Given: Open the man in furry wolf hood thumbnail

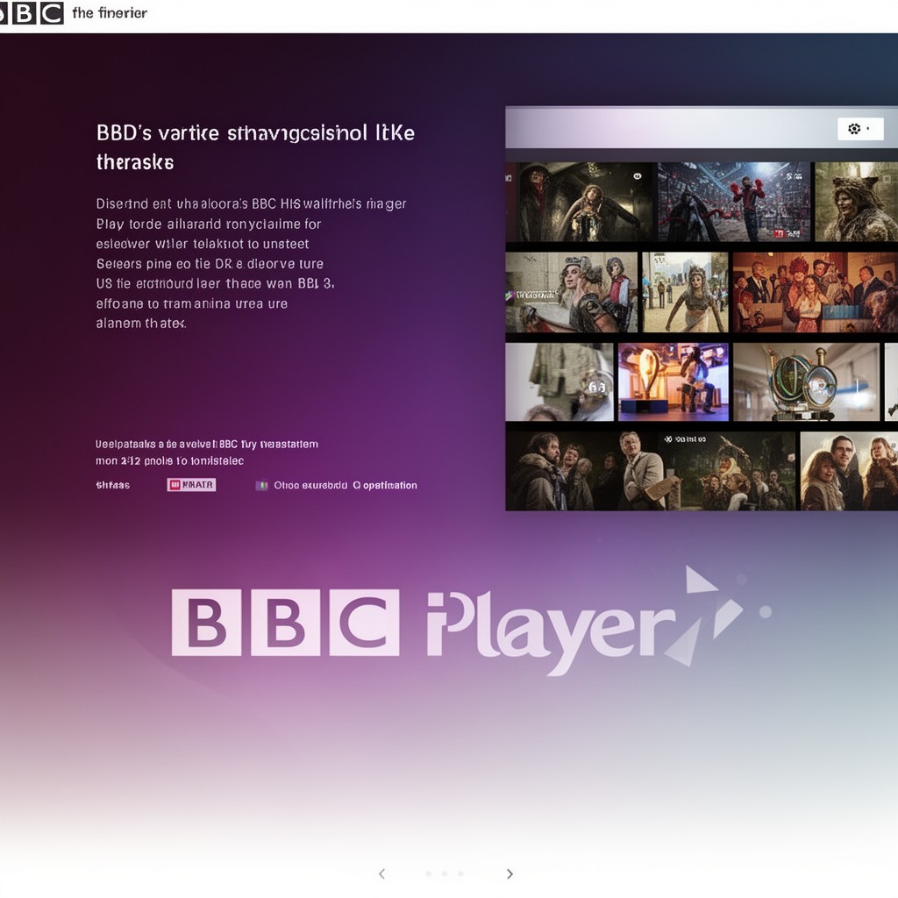Looking at the screenshot, I should [856, 203].
